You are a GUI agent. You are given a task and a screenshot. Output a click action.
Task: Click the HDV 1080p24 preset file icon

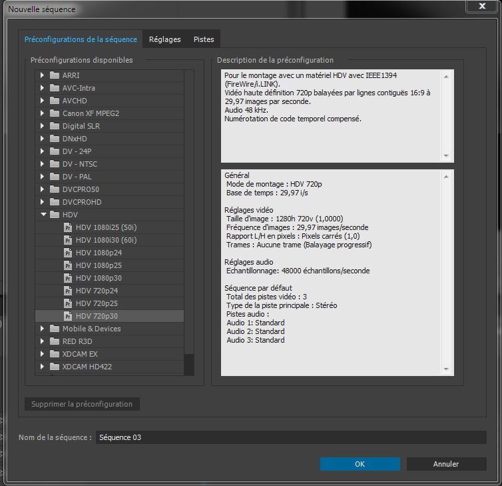(68, 253)
